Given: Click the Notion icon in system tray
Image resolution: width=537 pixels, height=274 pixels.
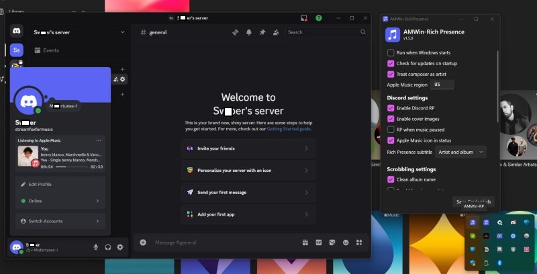Looking at the screenshot, I should (x=486, y=250).
